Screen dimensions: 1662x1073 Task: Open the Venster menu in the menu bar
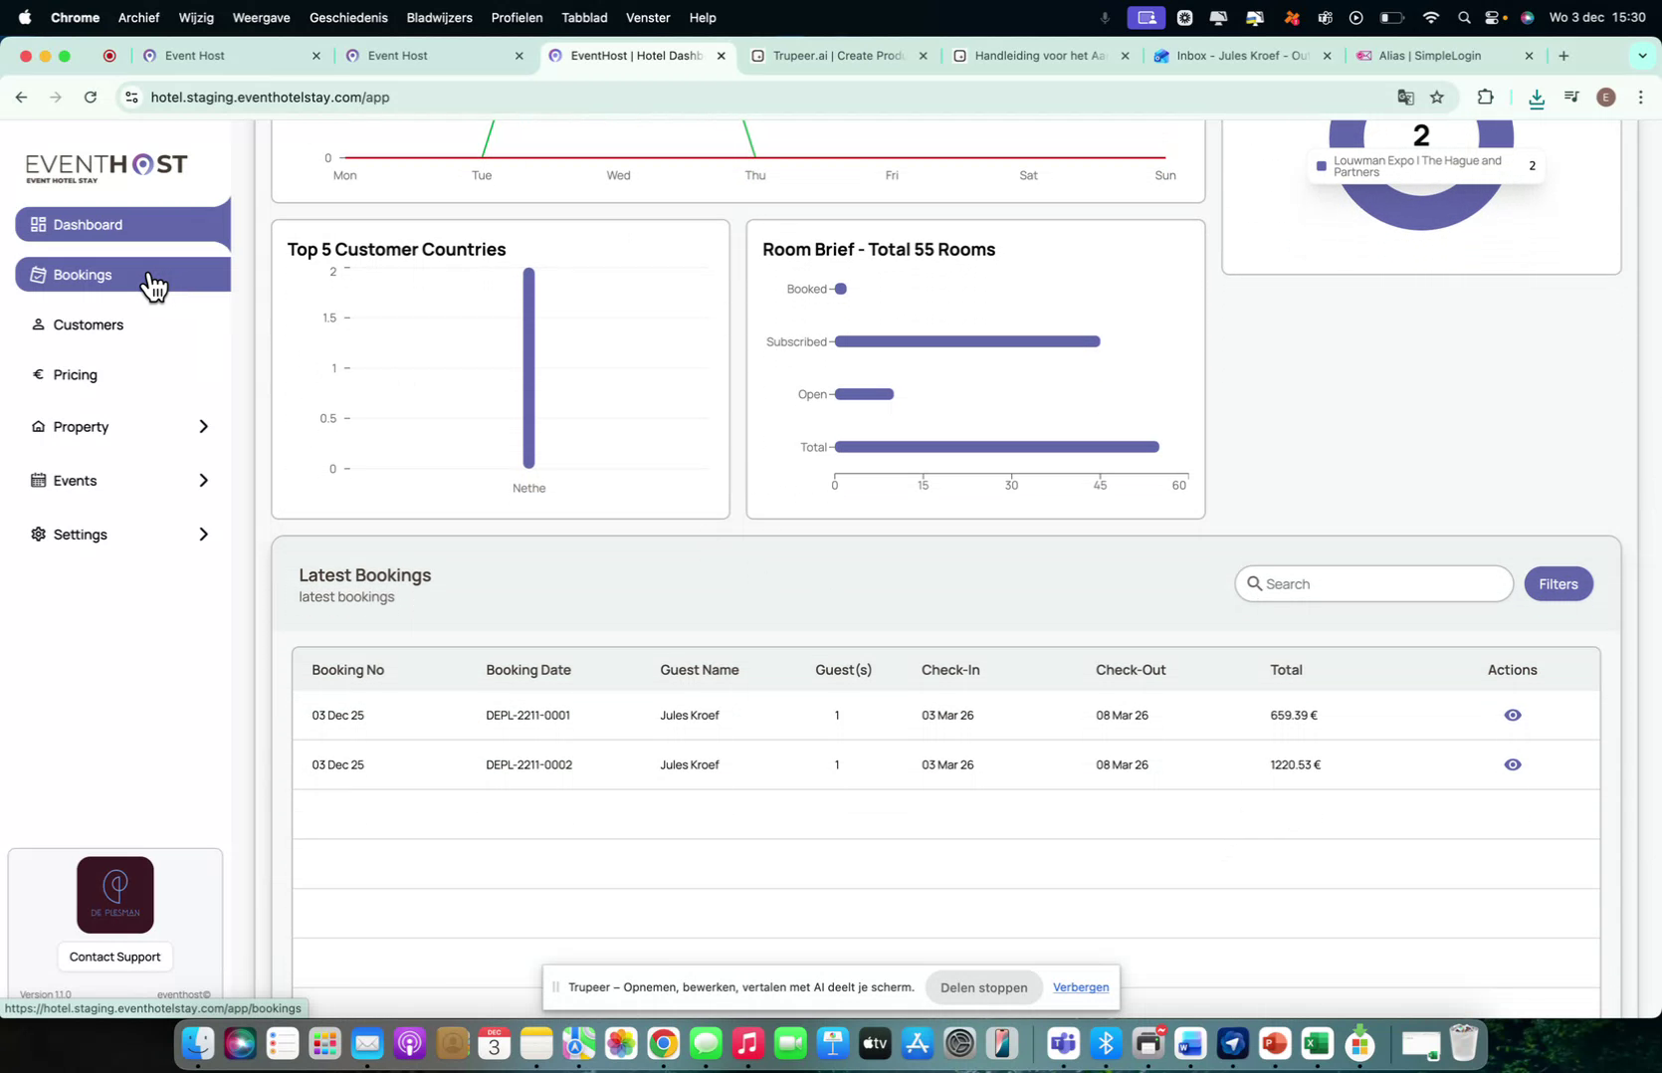(647, 17)
